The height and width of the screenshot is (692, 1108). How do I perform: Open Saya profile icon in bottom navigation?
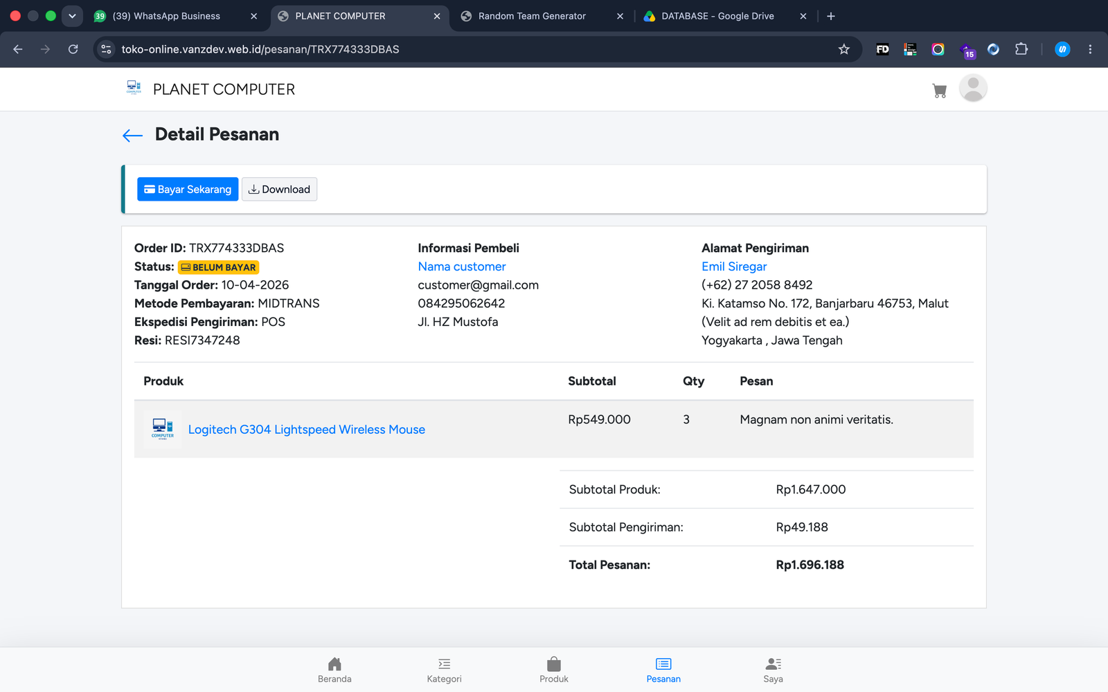[x=774, y=664]
